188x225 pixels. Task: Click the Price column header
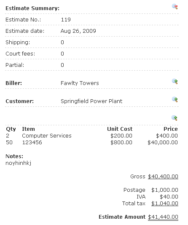(171, 129)
